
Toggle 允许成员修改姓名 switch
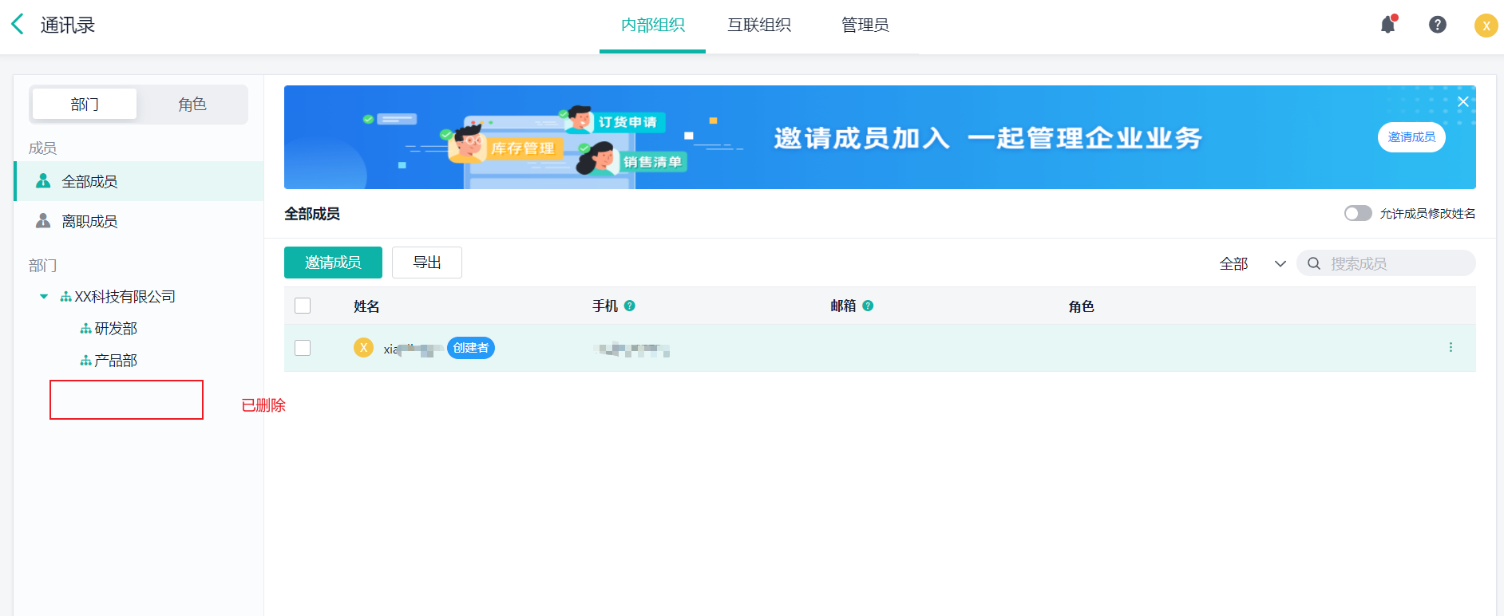pos(1357,214)
